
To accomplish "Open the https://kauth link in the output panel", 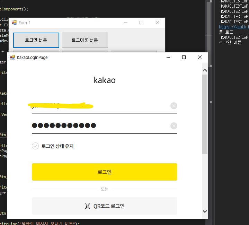I will [x=234, y=27].
